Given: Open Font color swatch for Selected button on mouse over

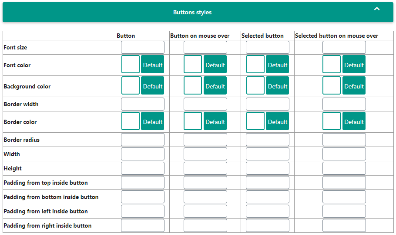Looking at the screenshot, I should (332, 65).
